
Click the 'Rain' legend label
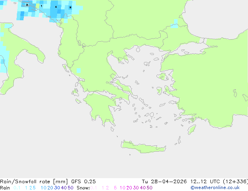pos(5,188)
